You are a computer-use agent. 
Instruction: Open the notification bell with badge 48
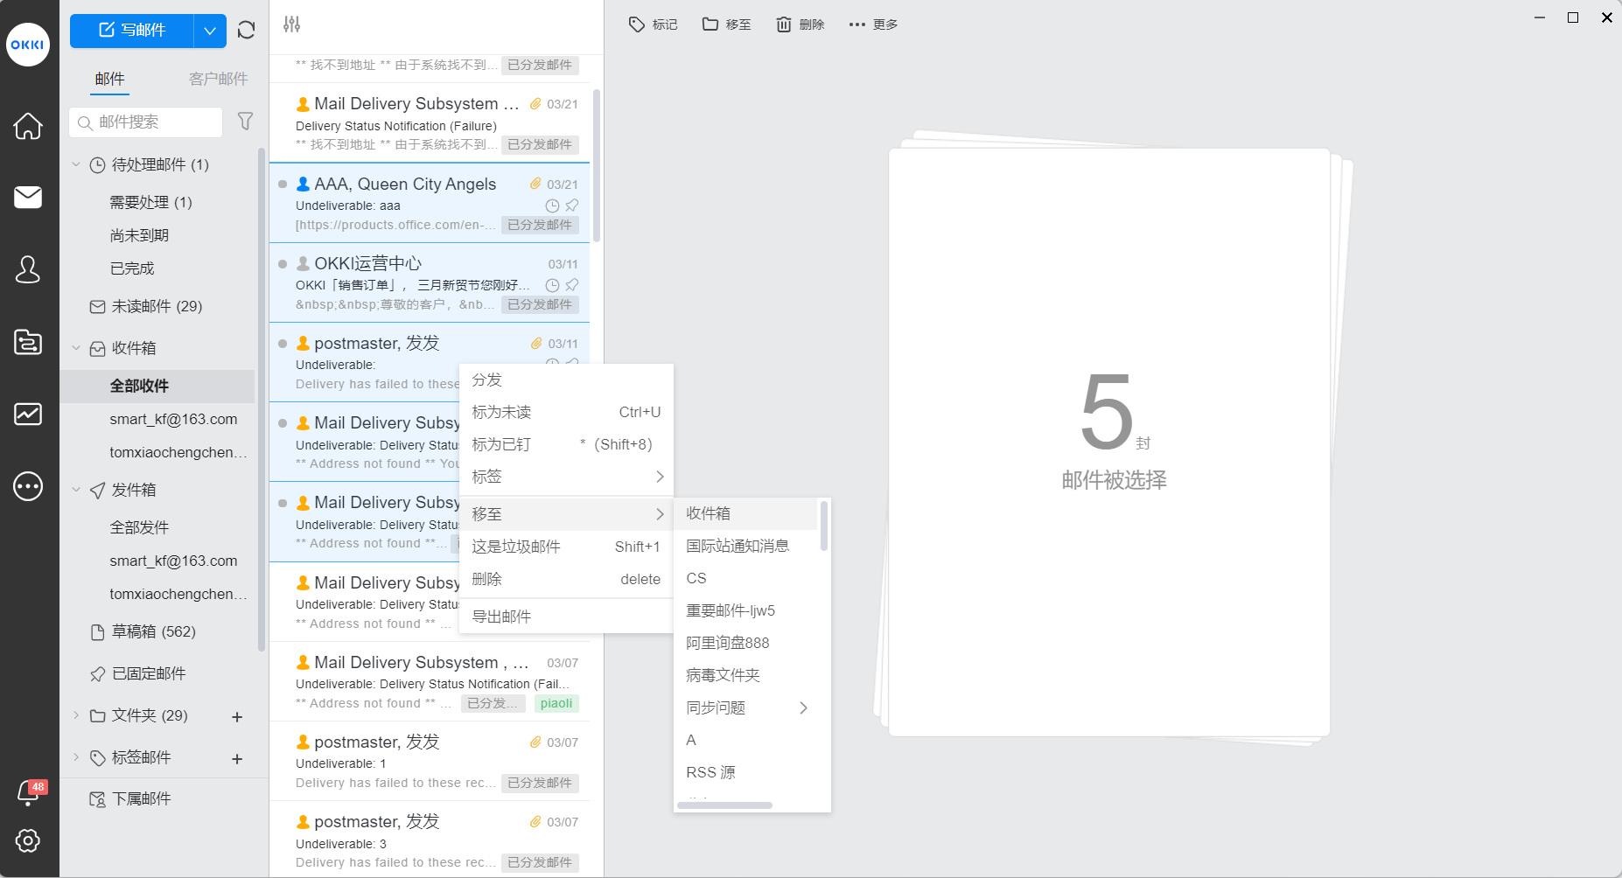pyautogui.click(x=30, y=792)
